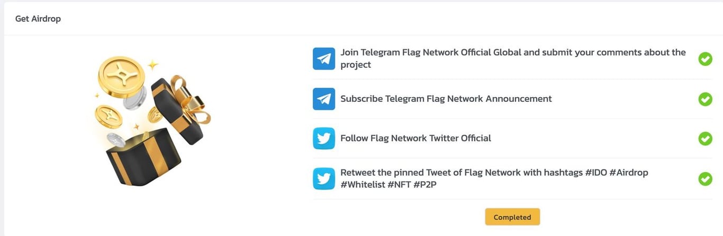The image size is (723, 236).
Task: Open Join Telegram Flag Network Official Global link
Action: tap(513, 59)
